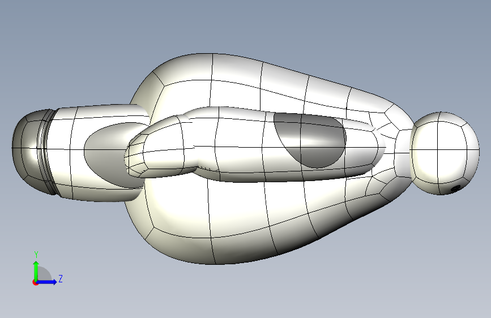Click the green Y axis arrow of triad
This screenshot has width=491, height=318.
(x=36, y=270)
